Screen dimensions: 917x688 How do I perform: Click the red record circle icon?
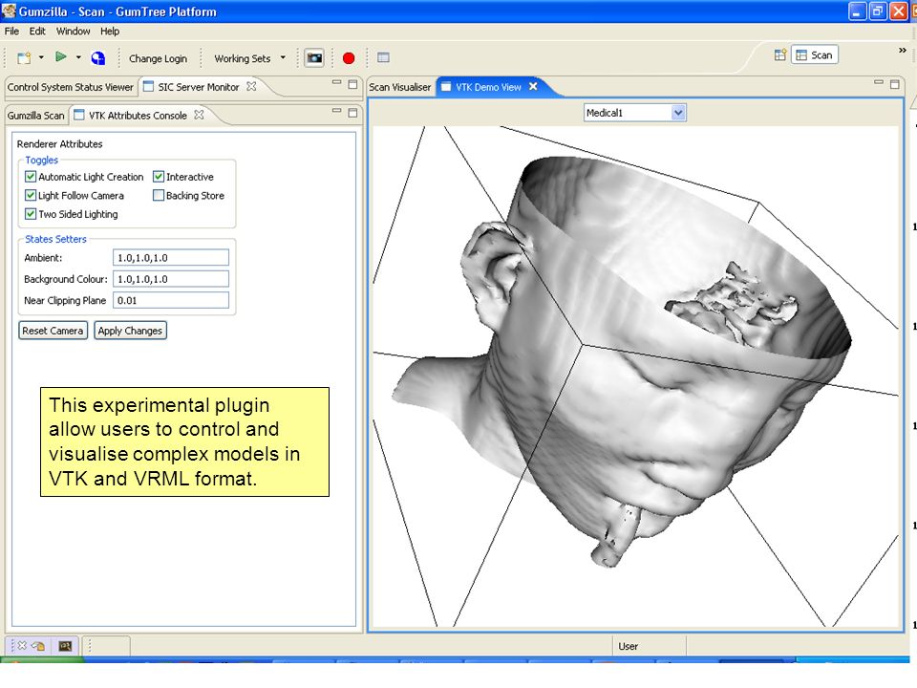pos(349,58)
